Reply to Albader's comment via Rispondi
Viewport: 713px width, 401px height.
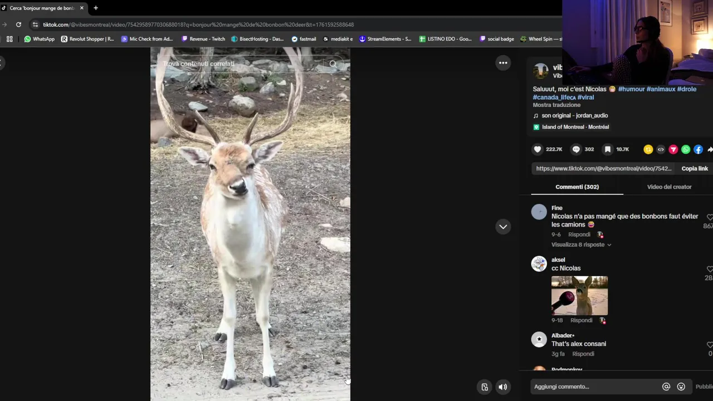583,354
